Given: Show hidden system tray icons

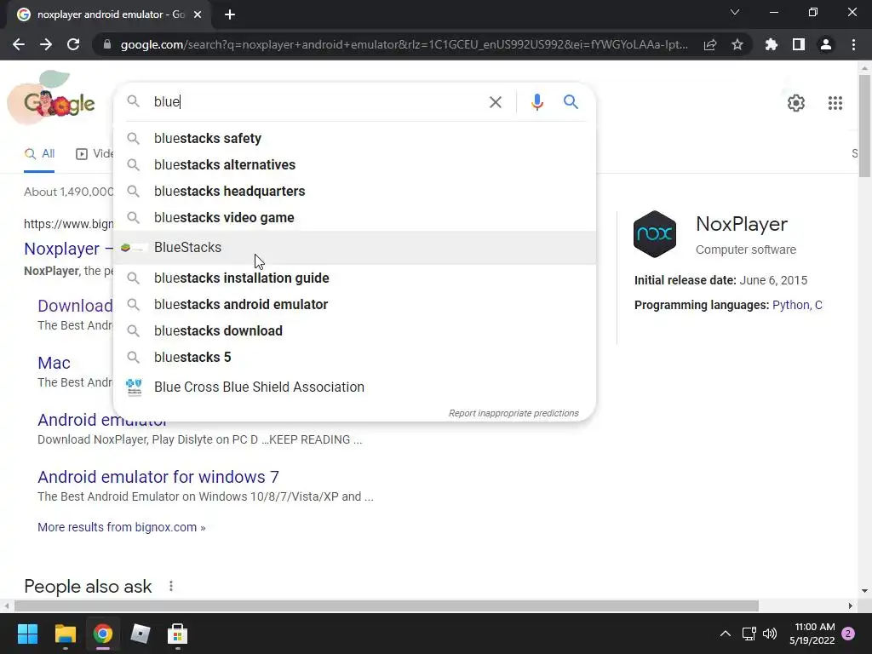Looking at the screenshot, I should click(x=726, y=634).
